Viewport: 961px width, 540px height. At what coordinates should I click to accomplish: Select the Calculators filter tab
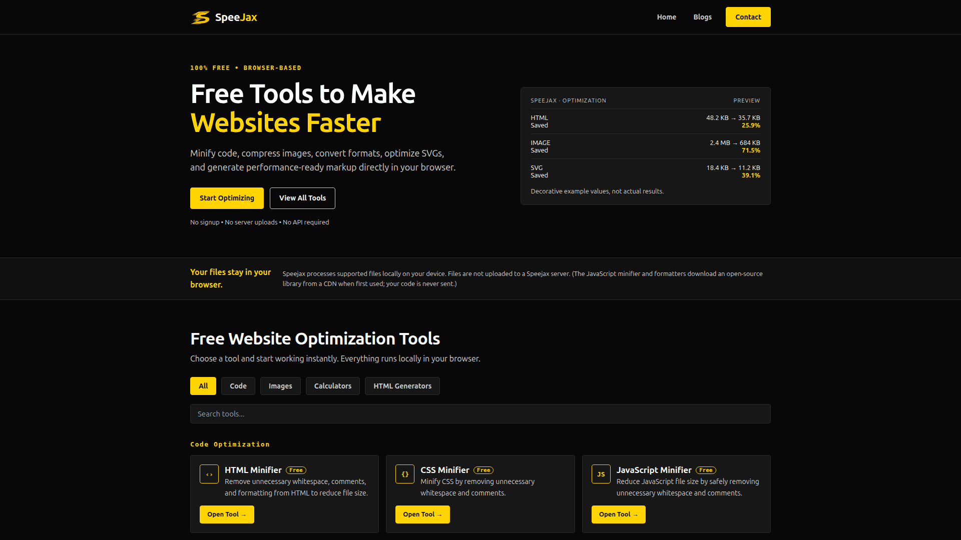pyautogui.click(x=333, y=386)
